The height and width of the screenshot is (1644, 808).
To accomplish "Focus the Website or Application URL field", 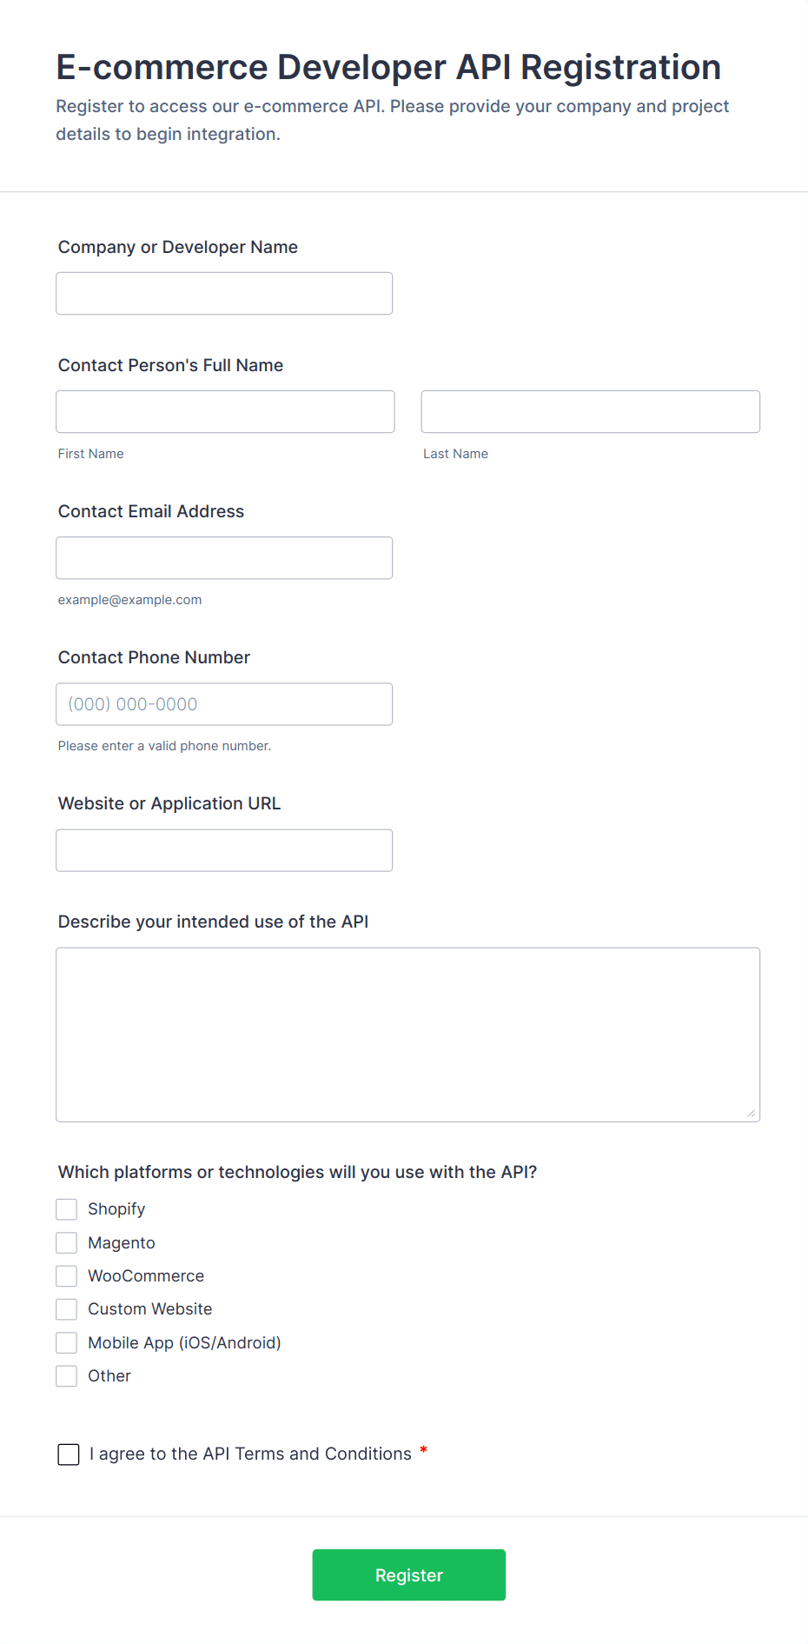I will [x=224, y=850].
